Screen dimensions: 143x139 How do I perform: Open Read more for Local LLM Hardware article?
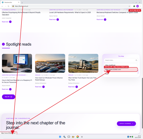coord(53,19)
